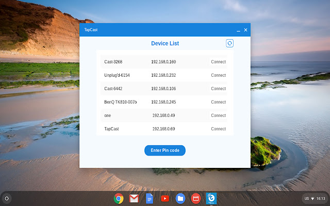Select the IP address 192.168.0.106
Viewport: 330px width, 206px height.
[x=163, y=89]
